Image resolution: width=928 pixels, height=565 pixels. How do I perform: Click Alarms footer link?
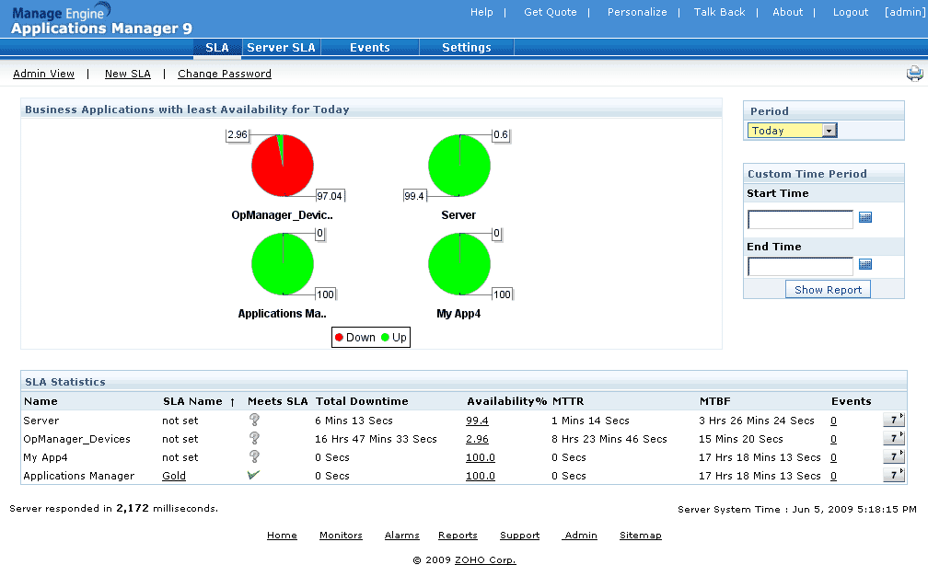[x=401, y=535]
